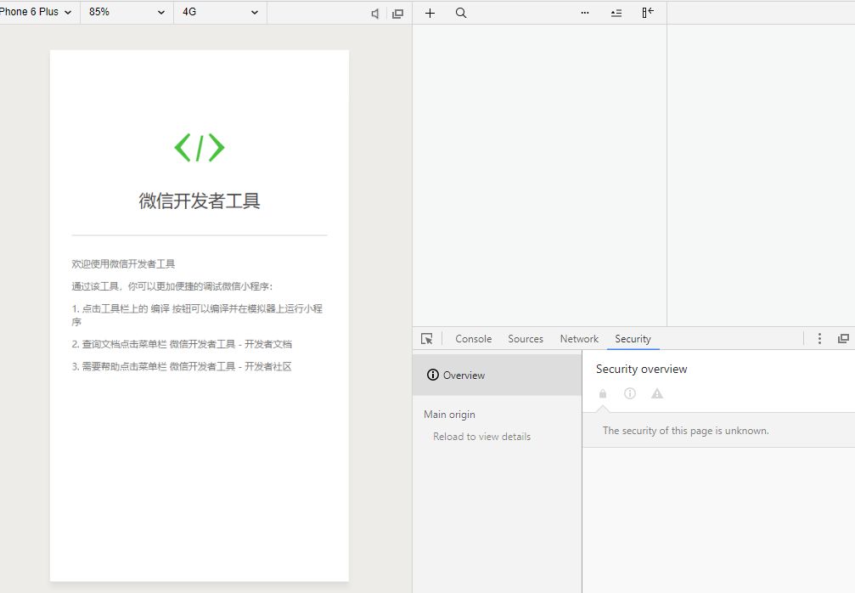
Task: Open more options via the three-dot icon
Action: point(585,13)
